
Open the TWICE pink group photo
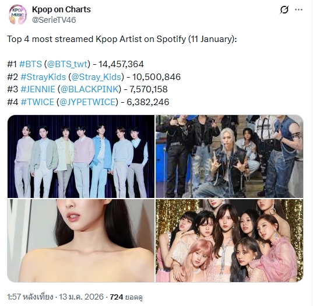point(230,241)
